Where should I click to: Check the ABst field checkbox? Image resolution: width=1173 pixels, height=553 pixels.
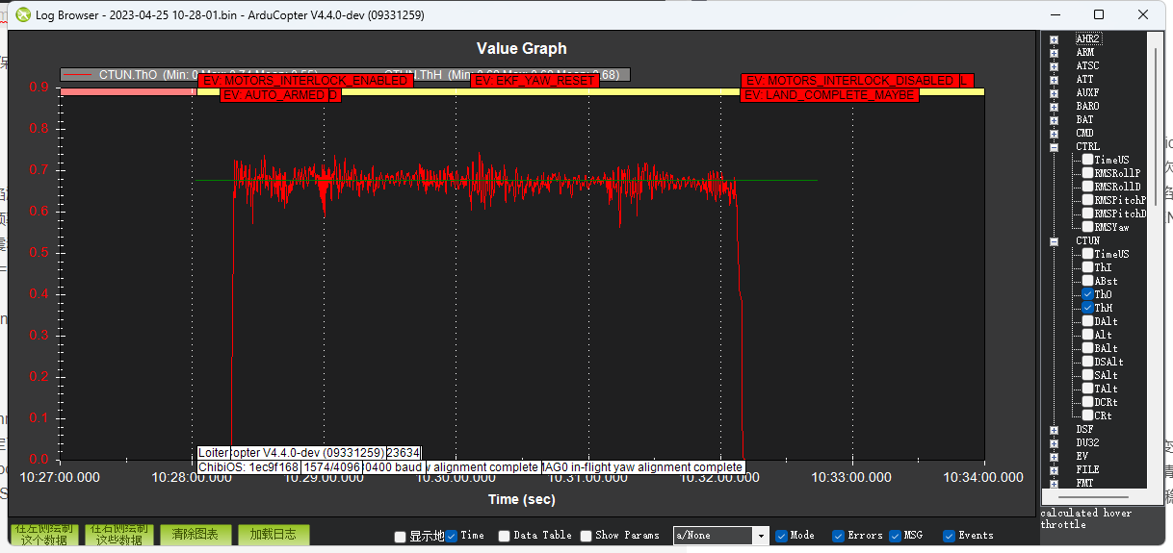click(1087, 281)
